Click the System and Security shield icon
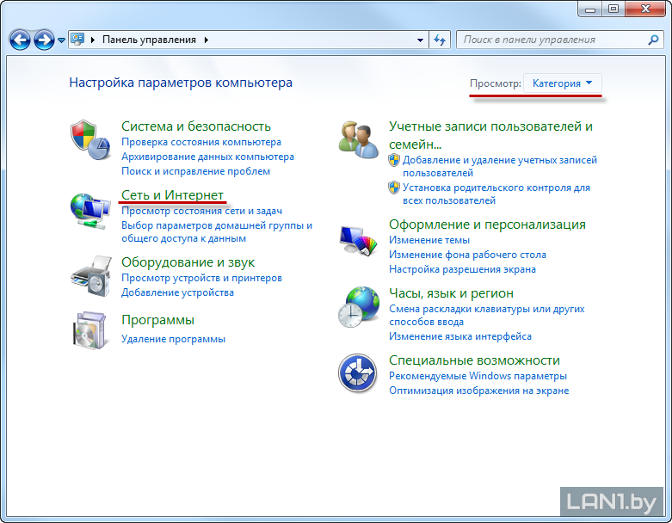Screen dimensions: 672x523 (x=90, y=139)
